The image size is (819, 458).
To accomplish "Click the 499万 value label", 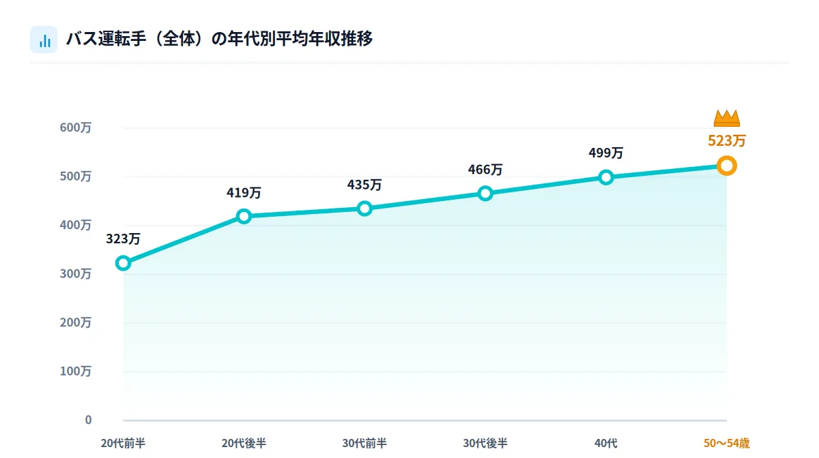I will 606,153.
